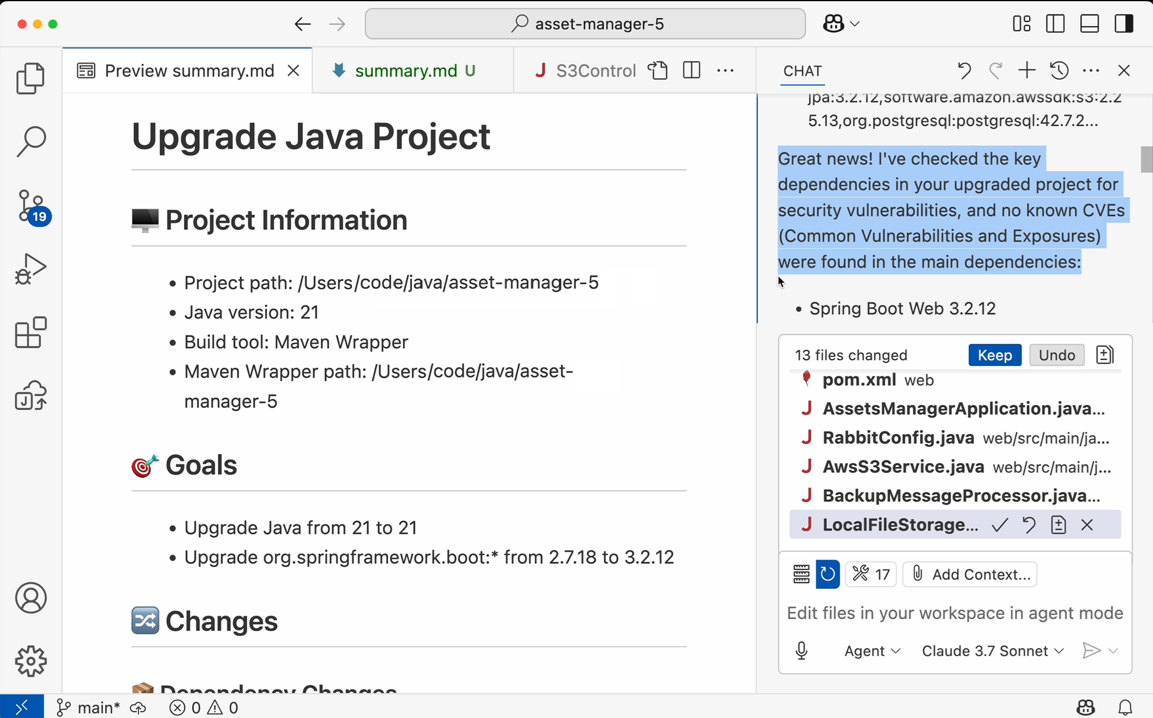
Task: Toggle the right side panel layout icon
Action: (x=1125, y=23)
